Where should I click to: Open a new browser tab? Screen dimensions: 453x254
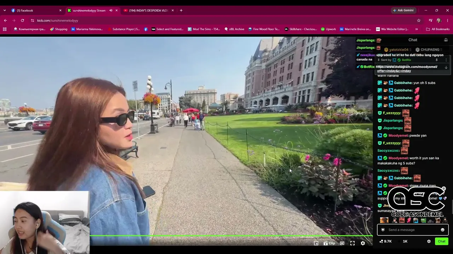[181, 10]
